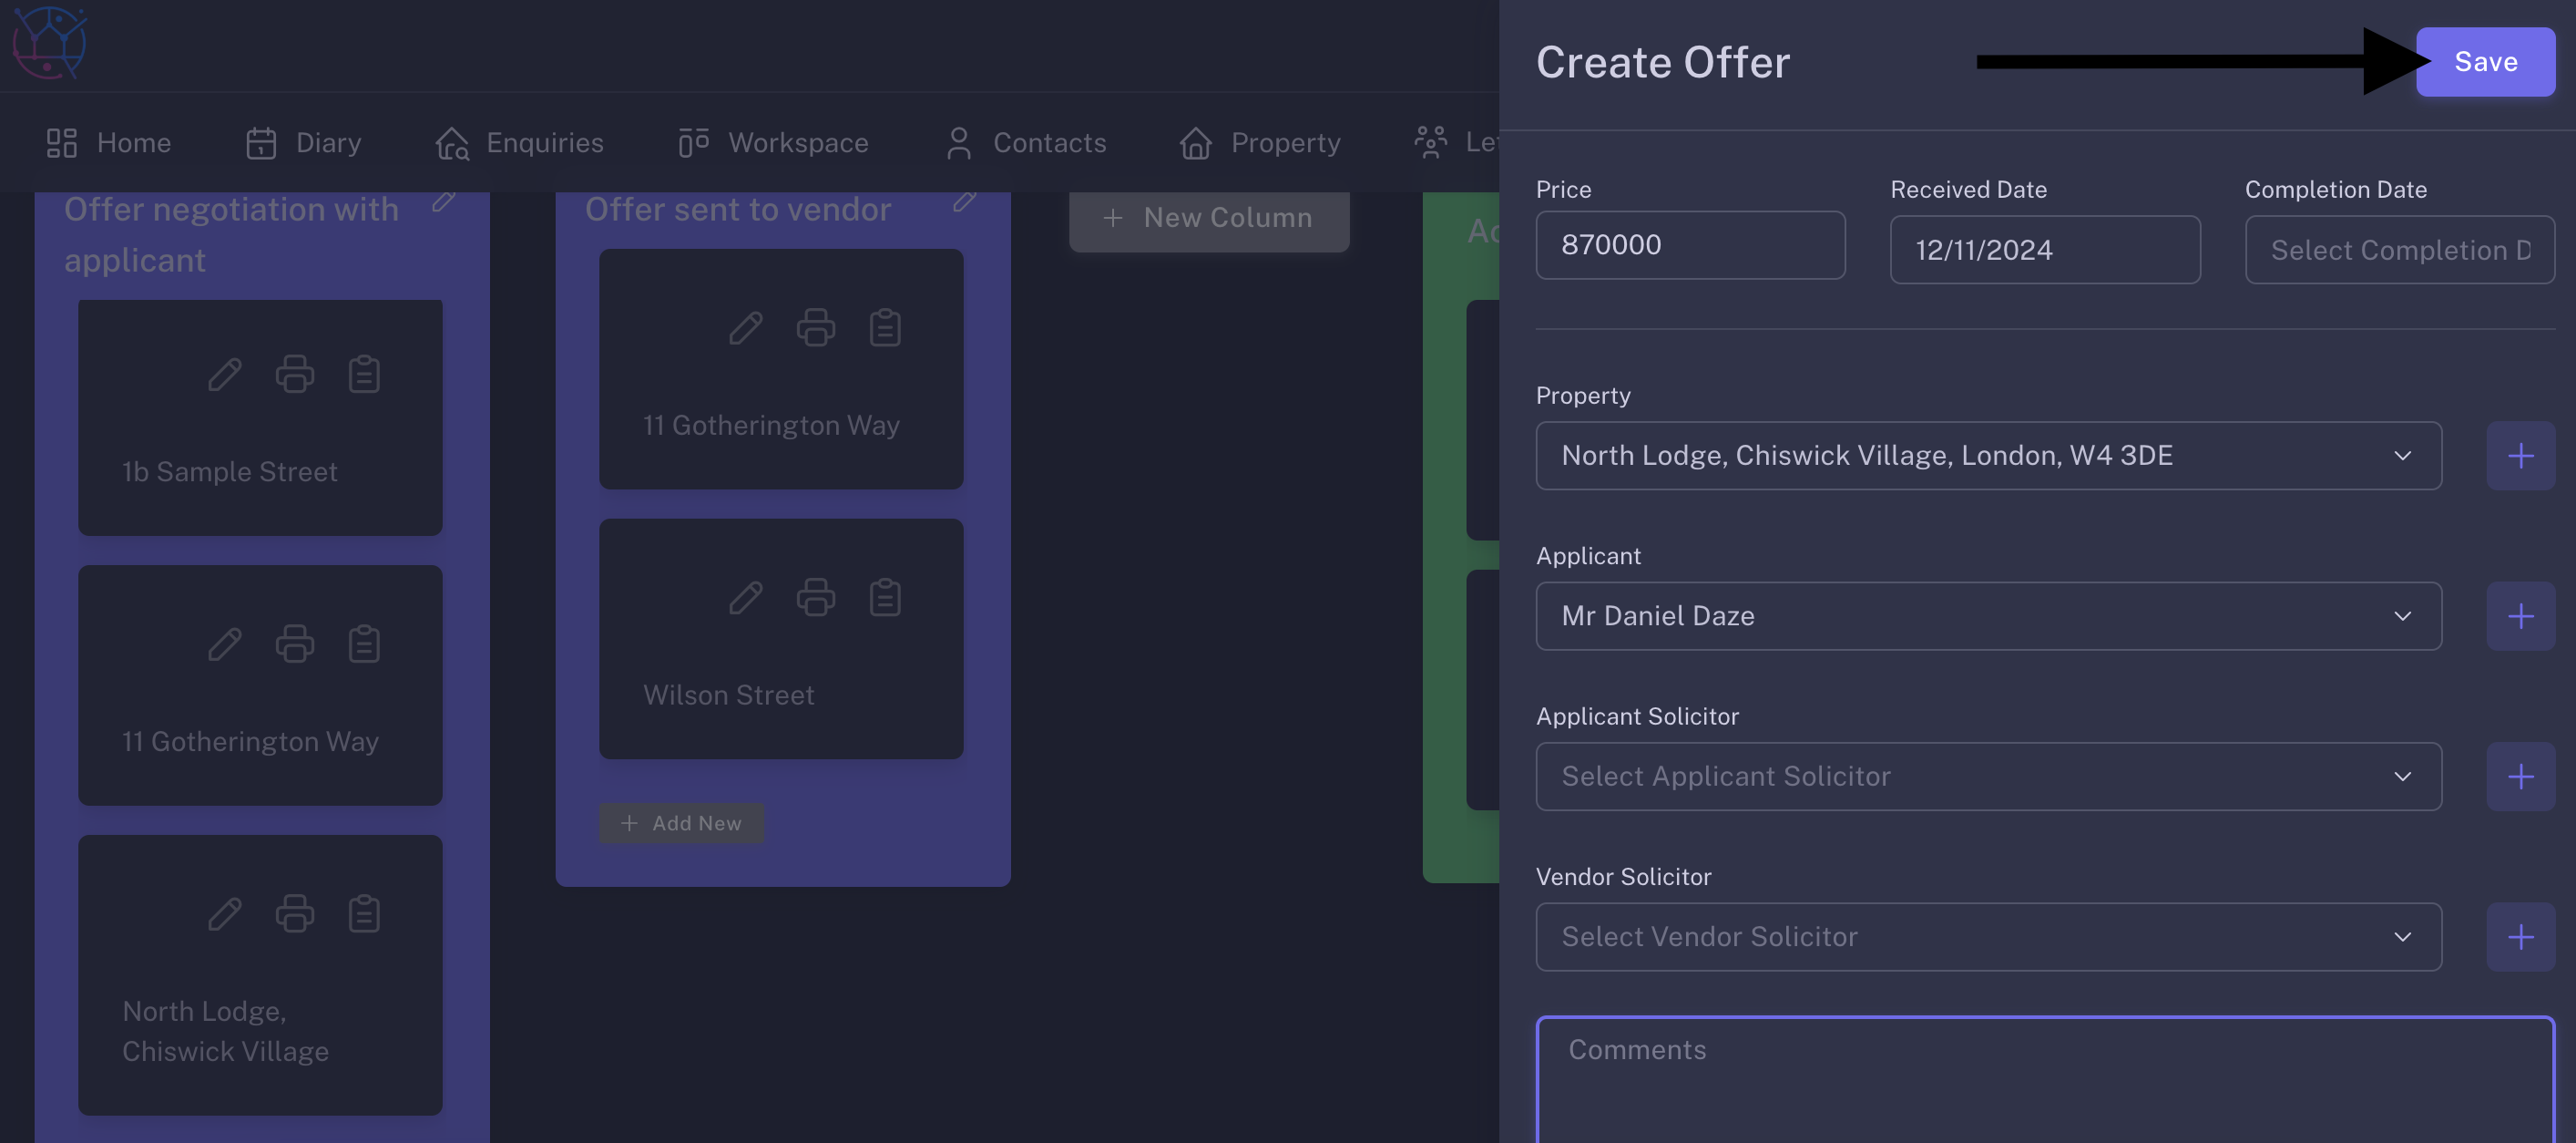The height and width of the screenshot is (1143, 2576).
Task: Click the app logo in the top-left corner
Action: pos(48,42)
